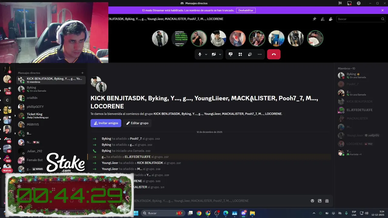The height and width of the screenshot is (218, 388).
Task: Click the Deshabilitar streamer mode button
Action: click(x=246, y=10)
